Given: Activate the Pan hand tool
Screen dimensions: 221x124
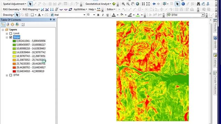Looking at the screenshot, I should click(x=133, y=4).
